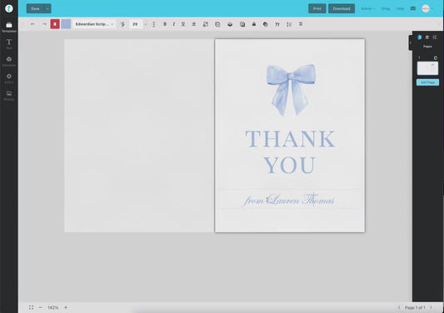The width and height of the screenshot is (444, 313).
Task: Toggle bold formatting
Action: click(x=165, y=24)
